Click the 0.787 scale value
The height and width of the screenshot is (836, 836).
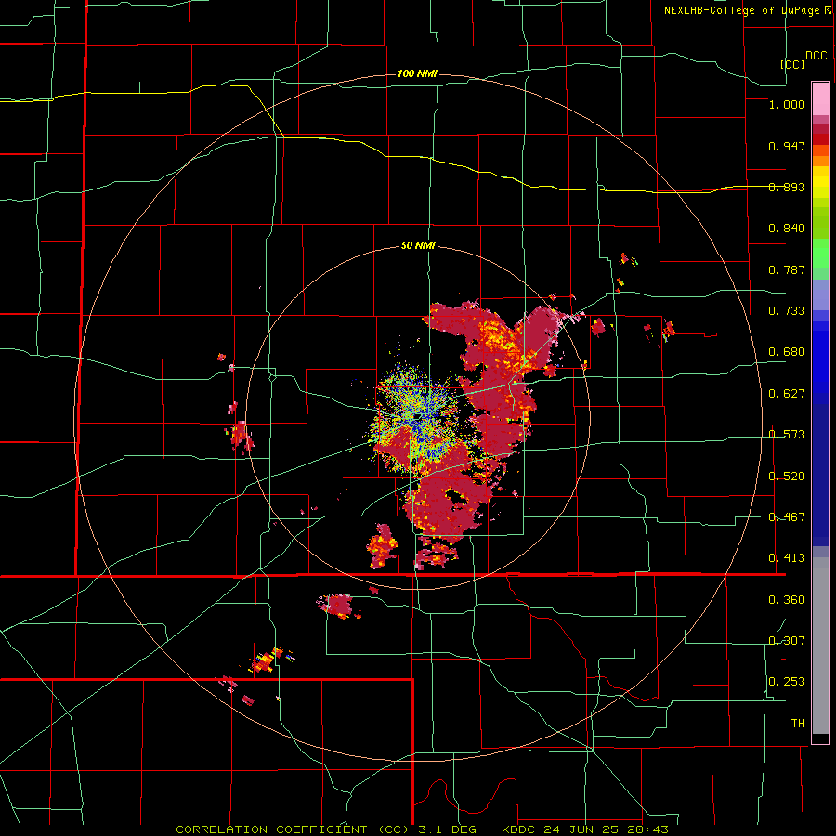(787, 269)
